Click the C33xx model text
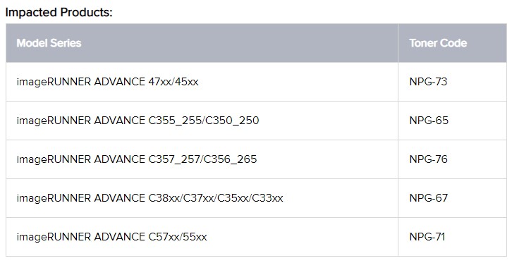This screenshot has width=512, height=263. tap(267, 198)
